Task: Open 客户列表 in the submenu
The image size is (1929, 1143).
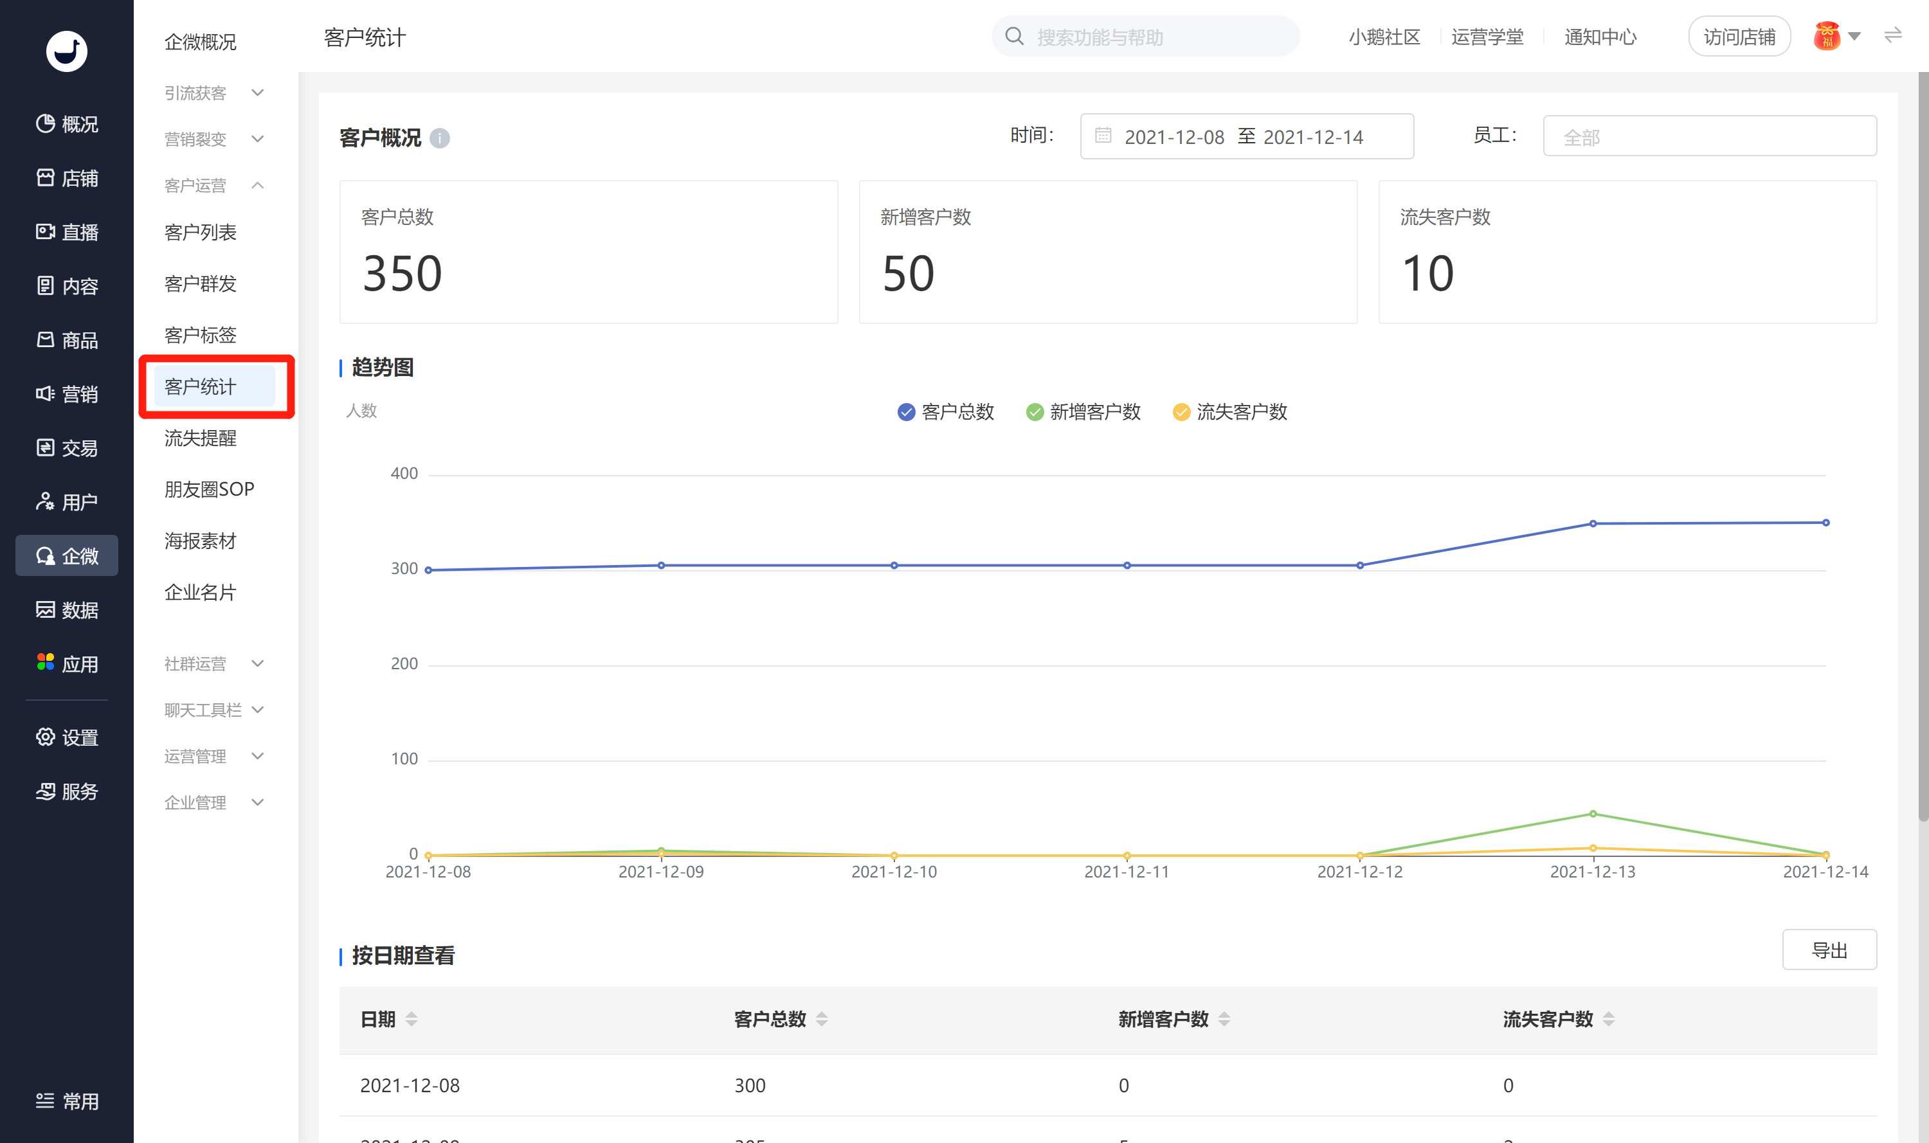Action: pyautogui.click(x=201, y=232)
